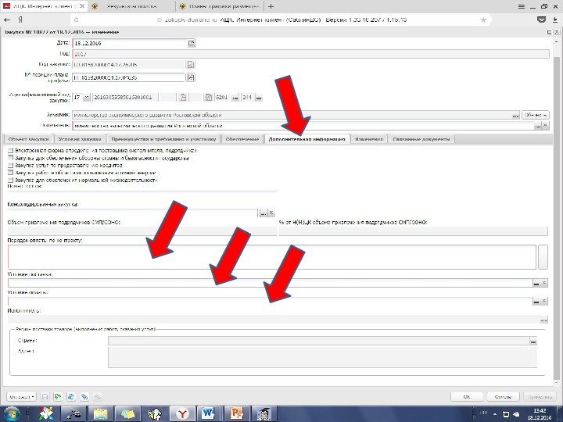Click the icon next to Код закупки field
This screenshot has width=563, height=422.
tap(190, 64)
